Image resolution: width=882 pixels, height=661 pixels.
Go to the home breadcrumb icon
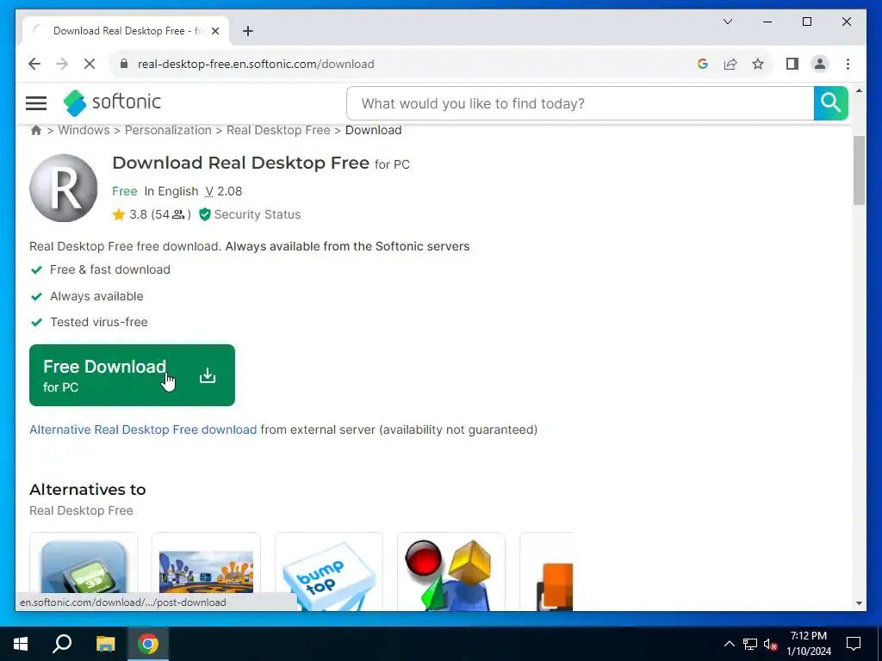36,131
